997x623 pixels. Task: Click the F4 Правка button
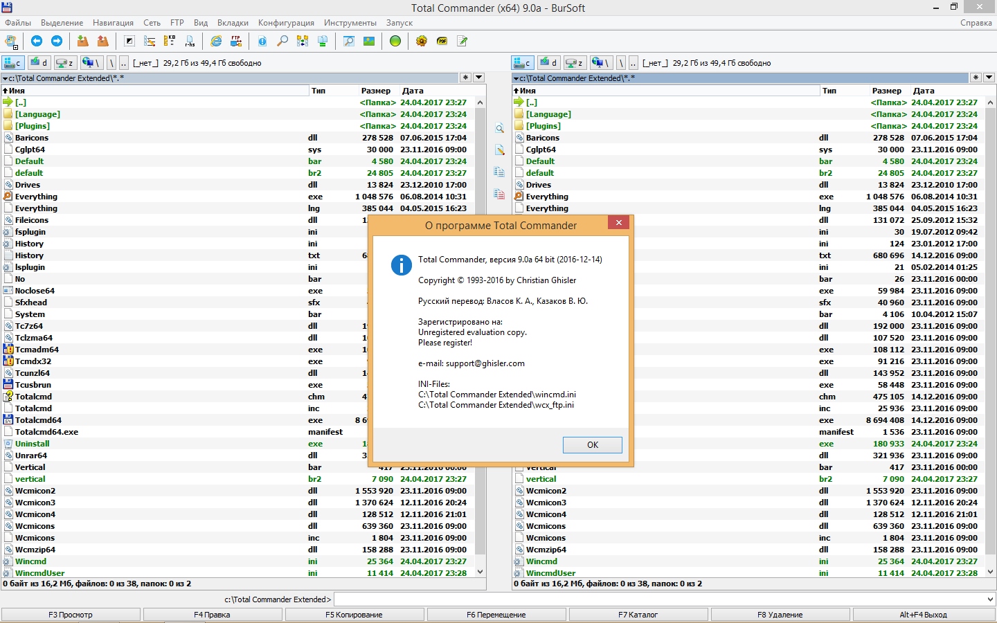(x=213, y=615)
